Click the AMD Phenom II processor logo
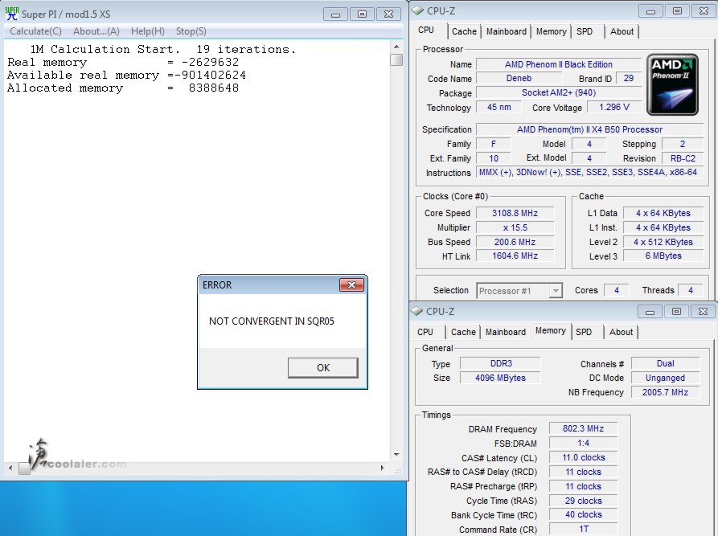The image size is (718, 536). (673, 84)
